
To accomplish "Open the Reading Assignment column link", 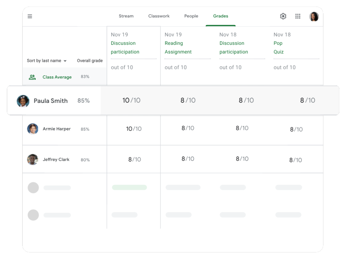I will pyautogui.click(x=178, y=47).
